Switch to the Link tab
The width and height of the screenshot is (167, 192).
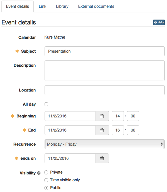pyautogui.click(x=43, y=6)
